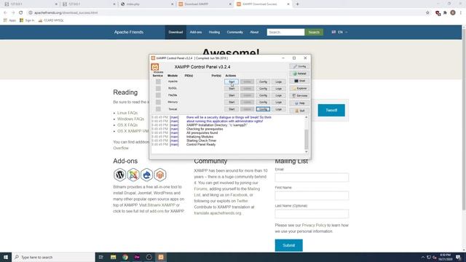Screen dimensions: 466x262
Task: Reload the page in Chrome
Action: (21, 13)
